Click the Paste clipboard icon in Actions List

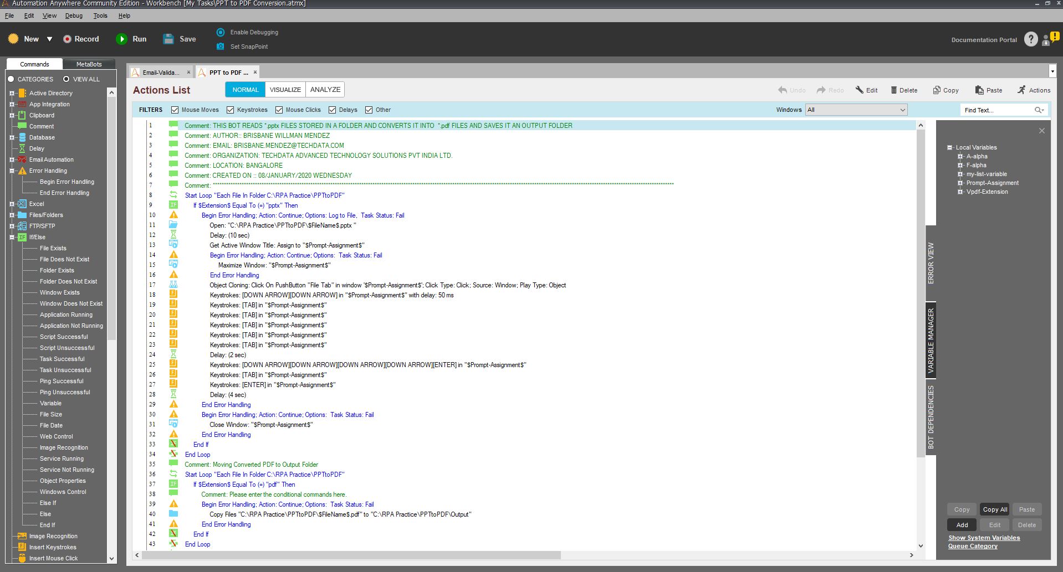pos(979,90)
